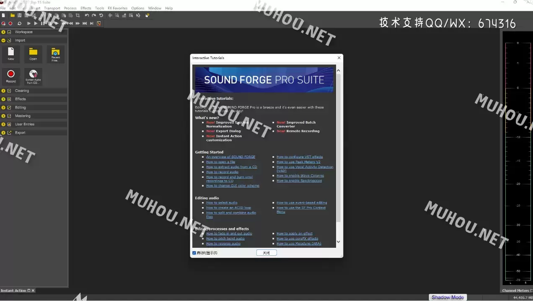Open 'How to use Peak Meters V2' link
This screenshot has height=301, width=533.
pos(298,162)
